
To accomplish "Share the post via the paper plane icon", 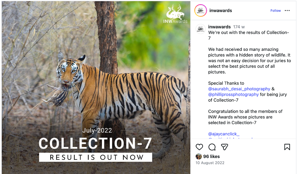I will 224,147.
